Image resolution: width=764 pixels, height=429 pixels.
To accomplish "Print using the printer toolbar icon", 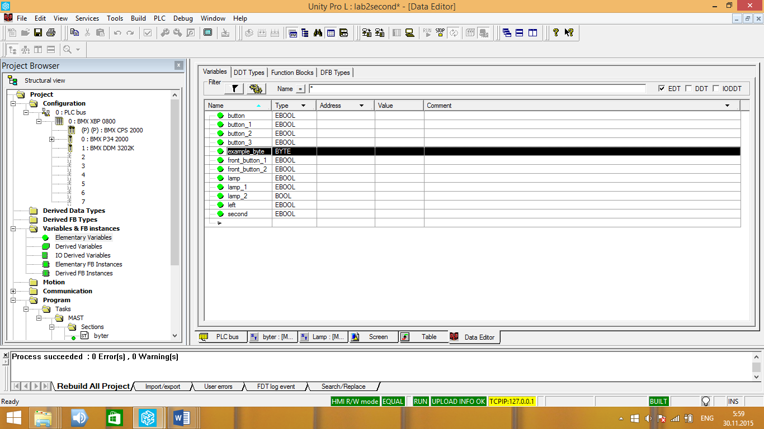I will (x=51, y=32).
